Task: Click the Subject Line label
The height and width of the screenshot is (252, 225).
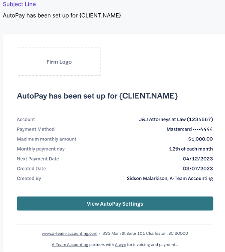Action: tap(19, 4)
